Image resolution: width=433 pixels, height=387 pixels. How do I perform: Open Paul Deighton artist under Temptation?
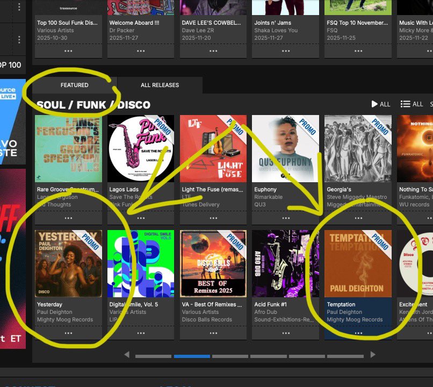[x=344, y=312]
